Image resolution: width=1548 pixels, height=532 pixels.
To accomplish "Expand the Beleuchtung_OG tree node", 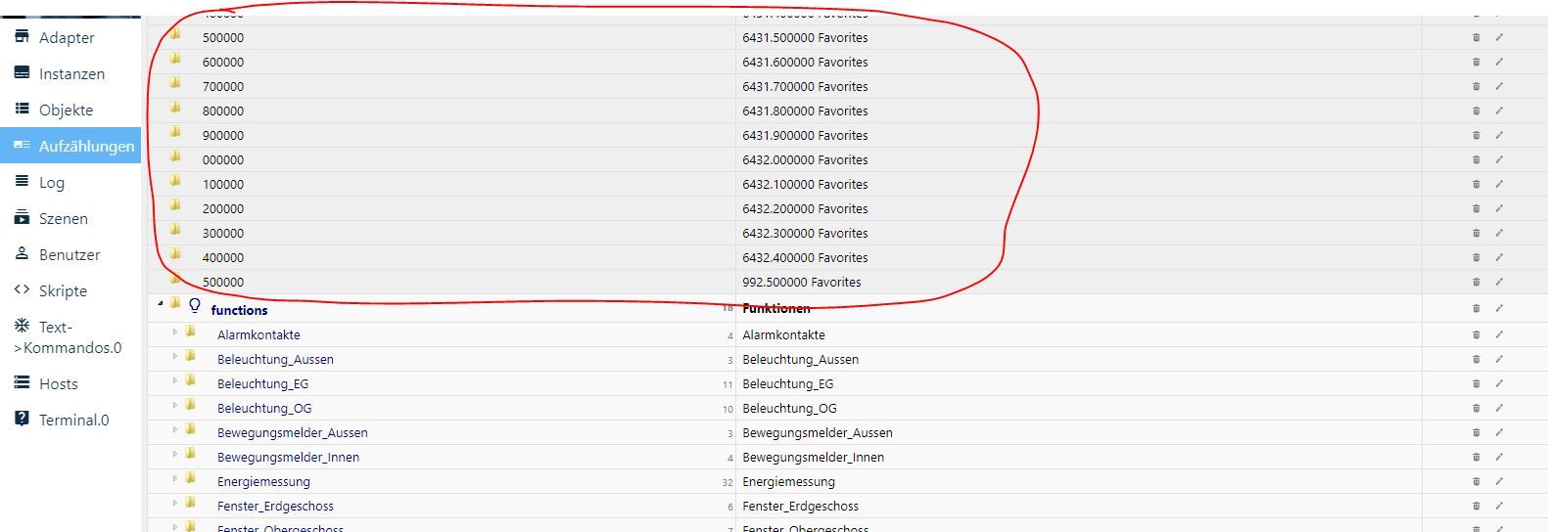I will (175, 406).
